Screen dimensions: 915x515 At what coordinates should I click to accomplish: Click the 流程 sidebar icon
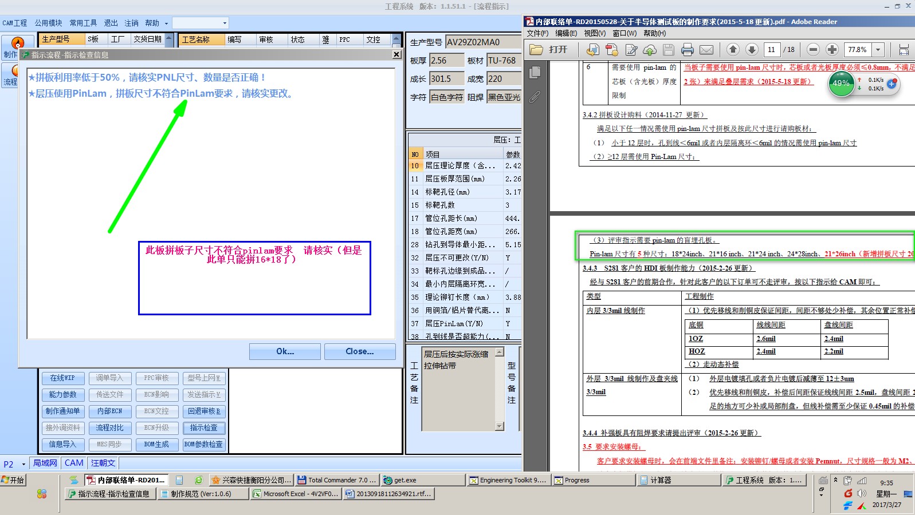point(10,75)
